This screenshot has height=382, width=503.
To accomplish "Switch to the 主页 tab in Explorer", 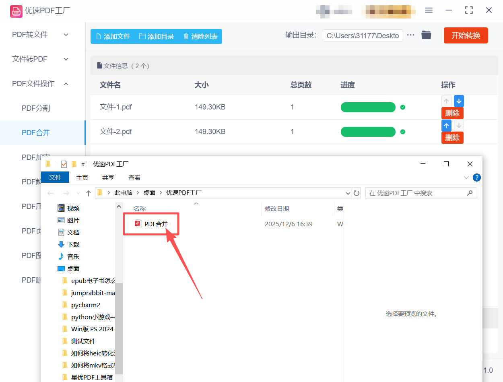I will pos(82,177).
